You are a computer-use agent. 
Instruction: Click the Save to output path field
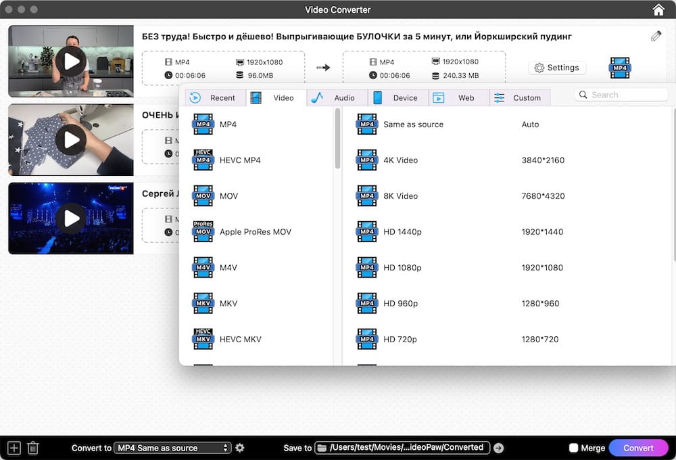point(403,447)
